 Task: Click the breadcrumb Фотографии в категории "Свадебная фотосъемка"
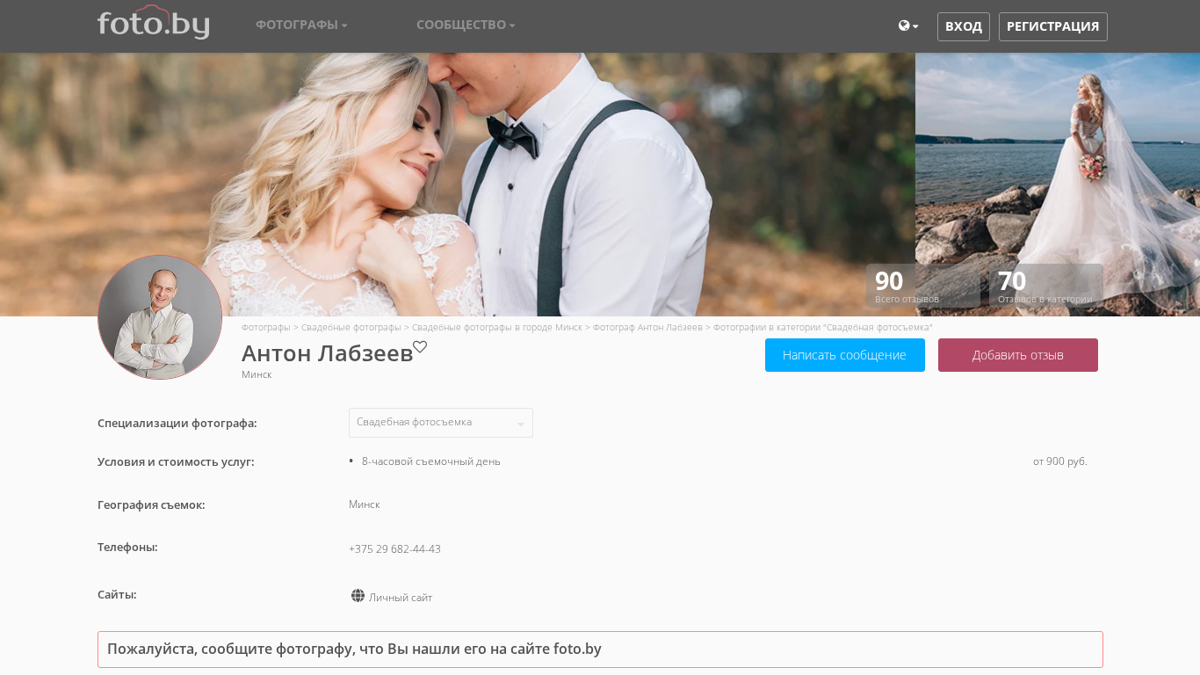pyautogui.click(x=822, y=328)
